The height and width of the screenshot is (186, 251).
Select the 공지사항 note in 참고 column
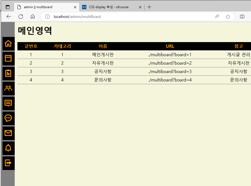[238, 71]
